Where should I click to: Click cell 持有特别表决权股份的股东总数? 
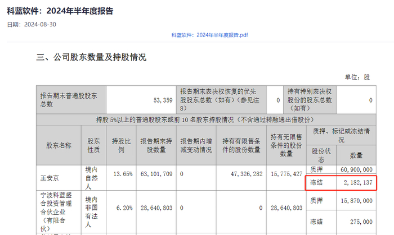point(310,100)
